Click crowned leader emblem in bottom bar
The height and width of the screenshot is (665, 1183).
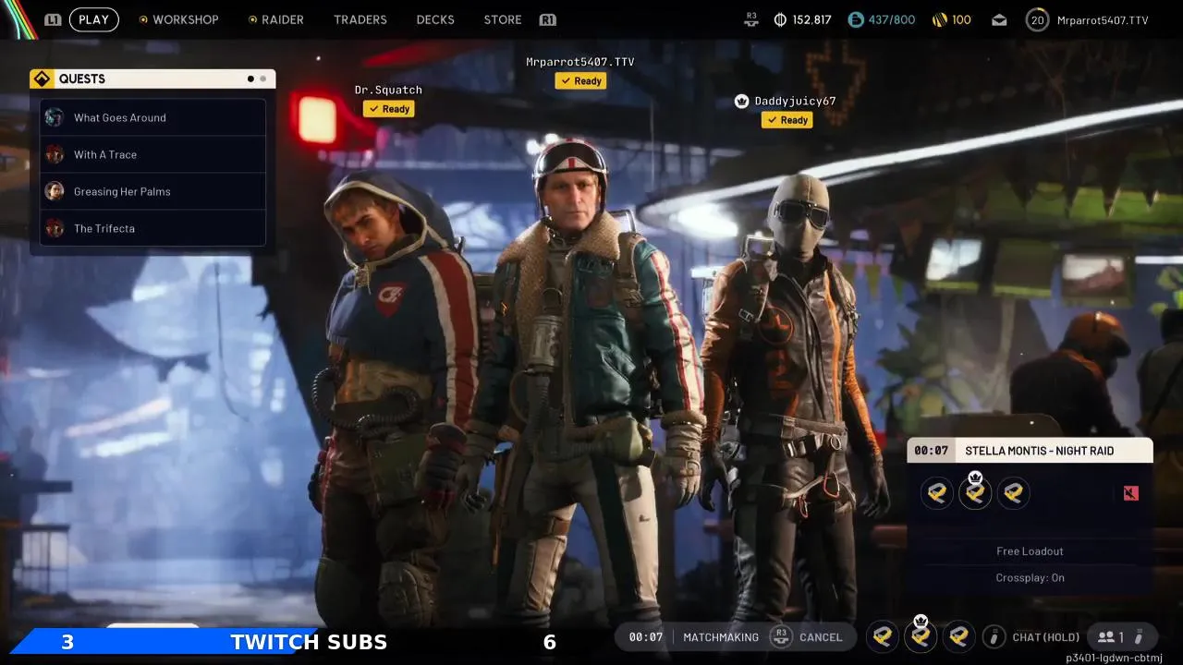click(921, 635)
